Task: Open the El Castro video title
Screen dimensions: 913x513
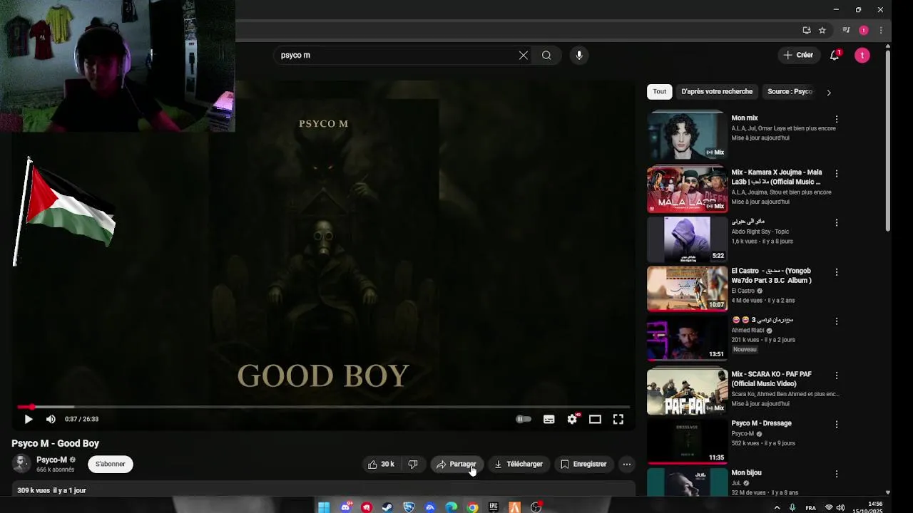Action: [x=772, y=276]
